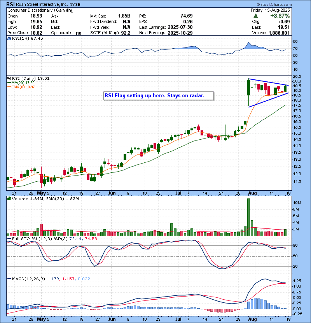Click the Prev Close value 18.82
This screenshot has height=323, width=311.
pos(36,33)
